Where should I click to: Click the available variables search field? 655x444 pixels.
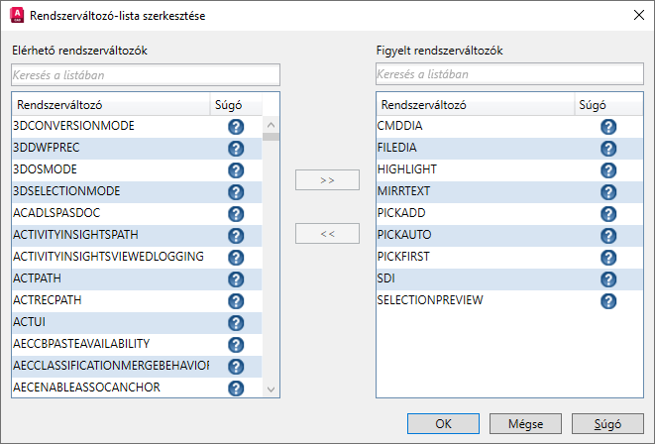(x=146, y=74)
